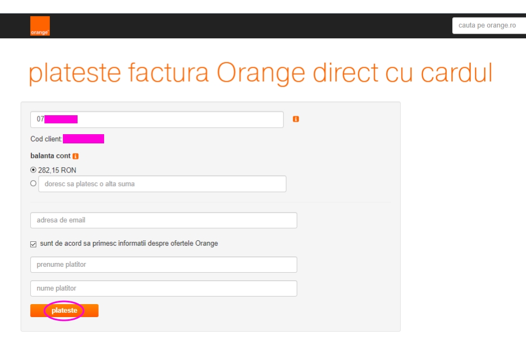526x349 pixels.
Task: Click info icon next to balanta cont
Action: 75,156
